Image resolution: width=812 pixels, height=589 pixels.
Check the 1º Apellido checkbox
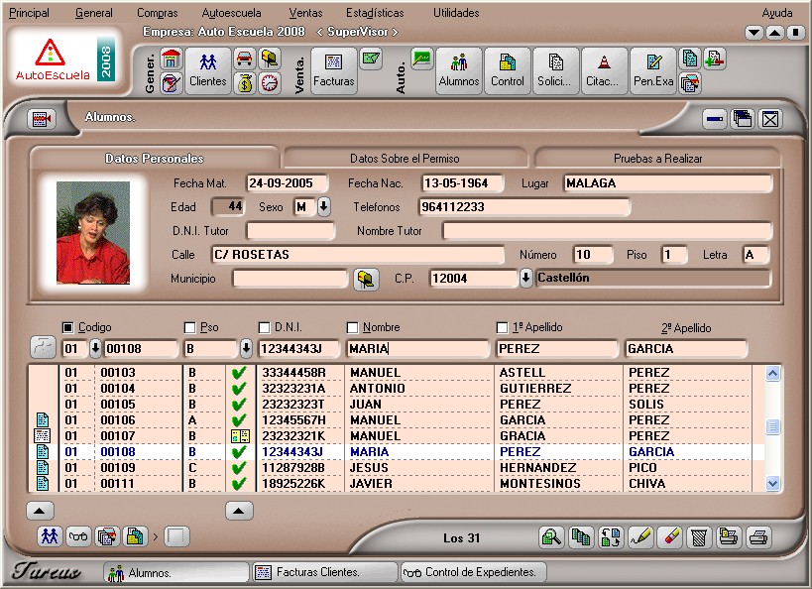pos(503,328)
